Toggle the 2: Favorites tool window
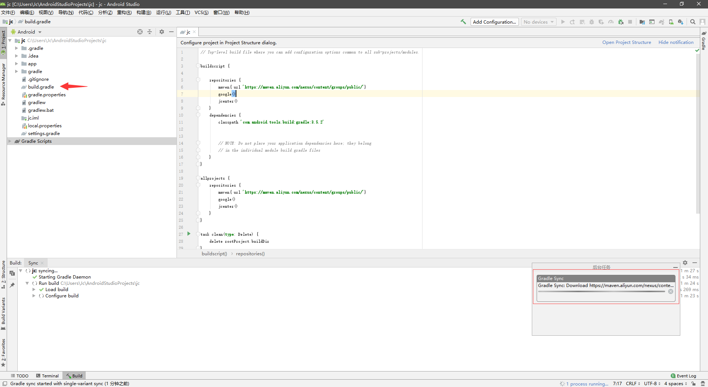708x387 pixels. (3, 353)
